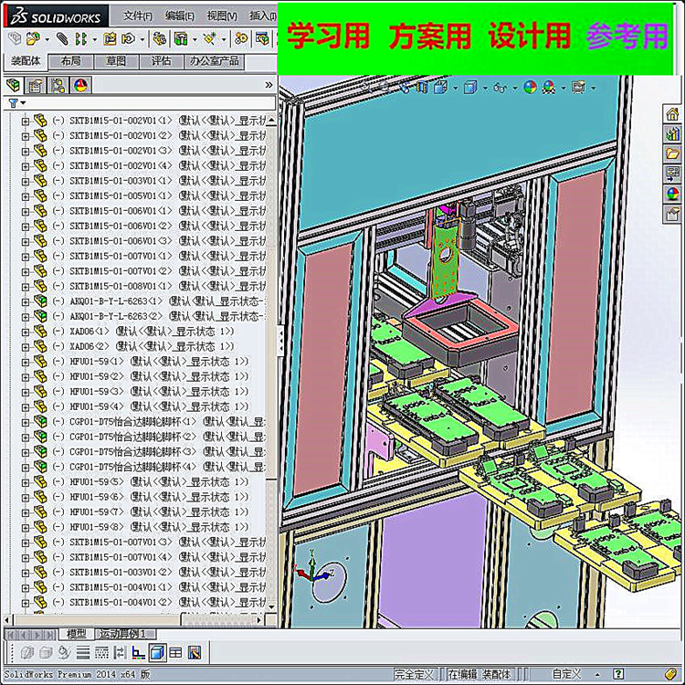
Task: Toggle the coordinate axes icon in bottom toolbar
Action: click(x=139, y=653)
